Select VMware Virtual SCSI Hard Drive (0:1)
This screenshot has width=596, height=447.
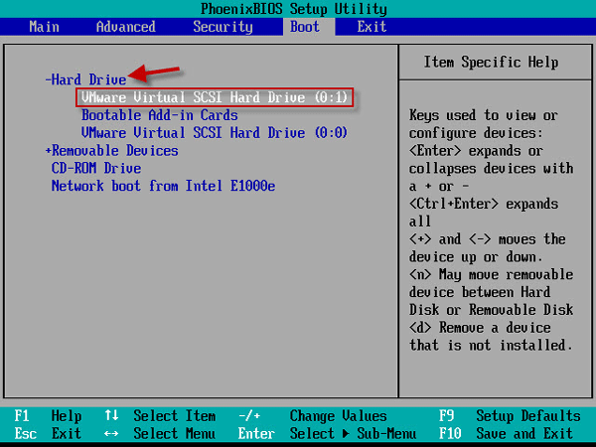(215, 97)
